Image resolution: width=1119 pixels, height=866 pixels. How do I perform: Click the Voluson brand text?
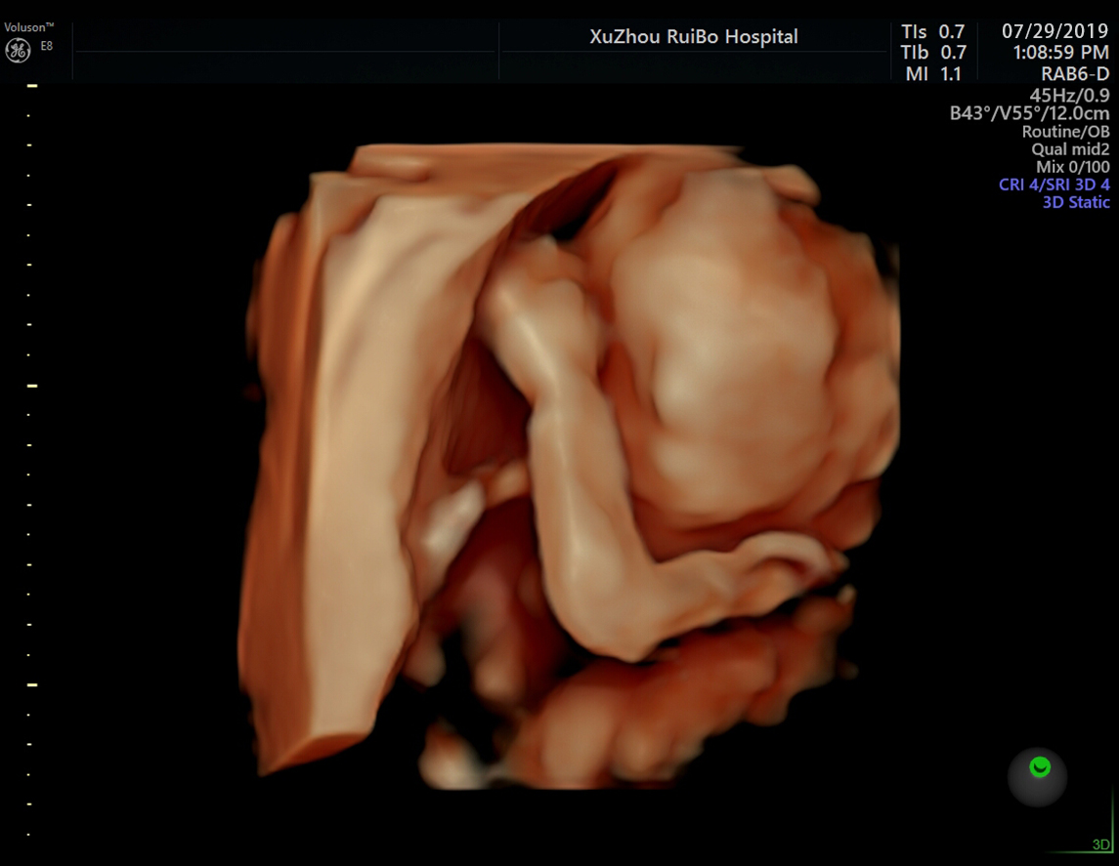(28, 27)
